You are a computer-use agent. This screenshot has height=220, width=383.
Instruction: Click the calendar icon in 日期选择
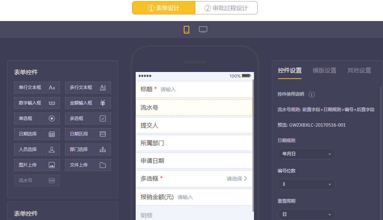[x=52, y=134]
